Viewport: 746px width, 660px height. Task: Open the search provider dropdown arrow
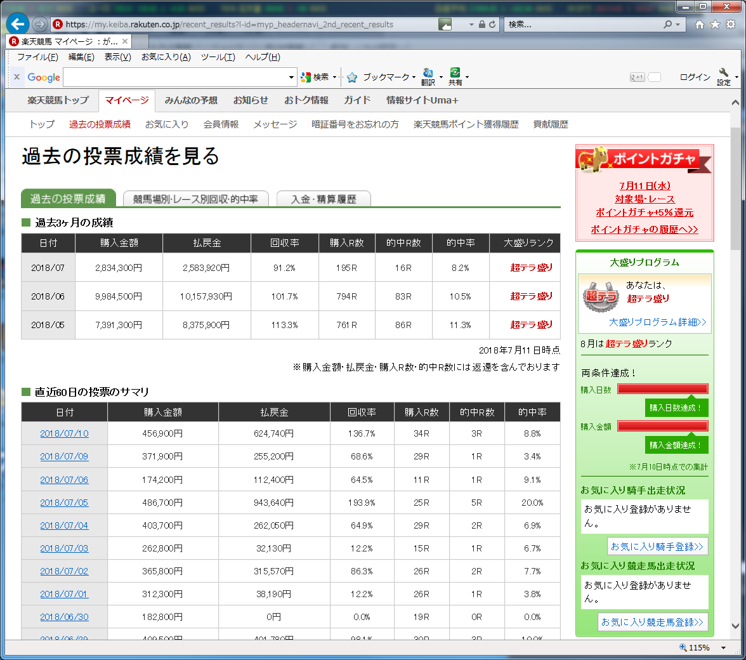point(678,24)
